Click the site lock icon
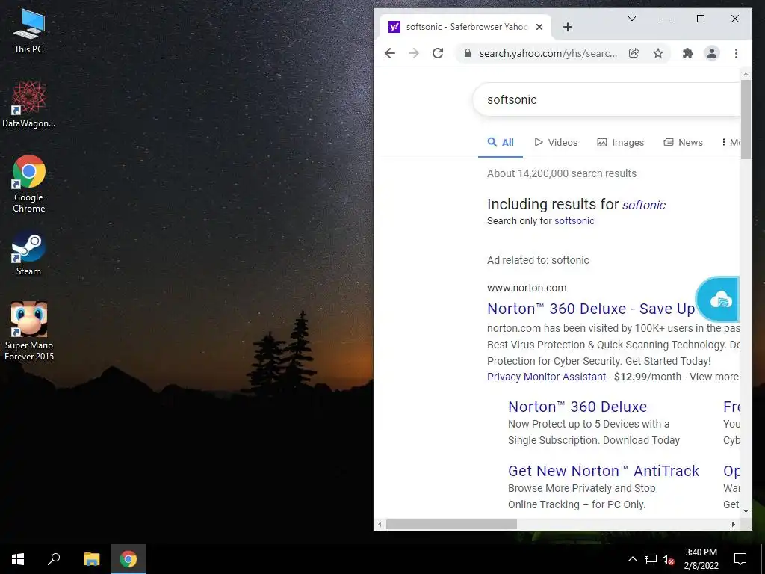 (x=468, y=53)
